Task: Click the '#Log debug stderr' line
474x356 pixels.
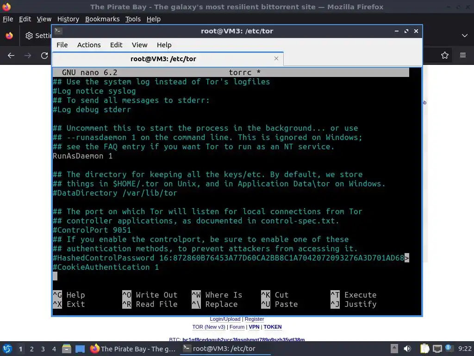Action: [92, 109]
